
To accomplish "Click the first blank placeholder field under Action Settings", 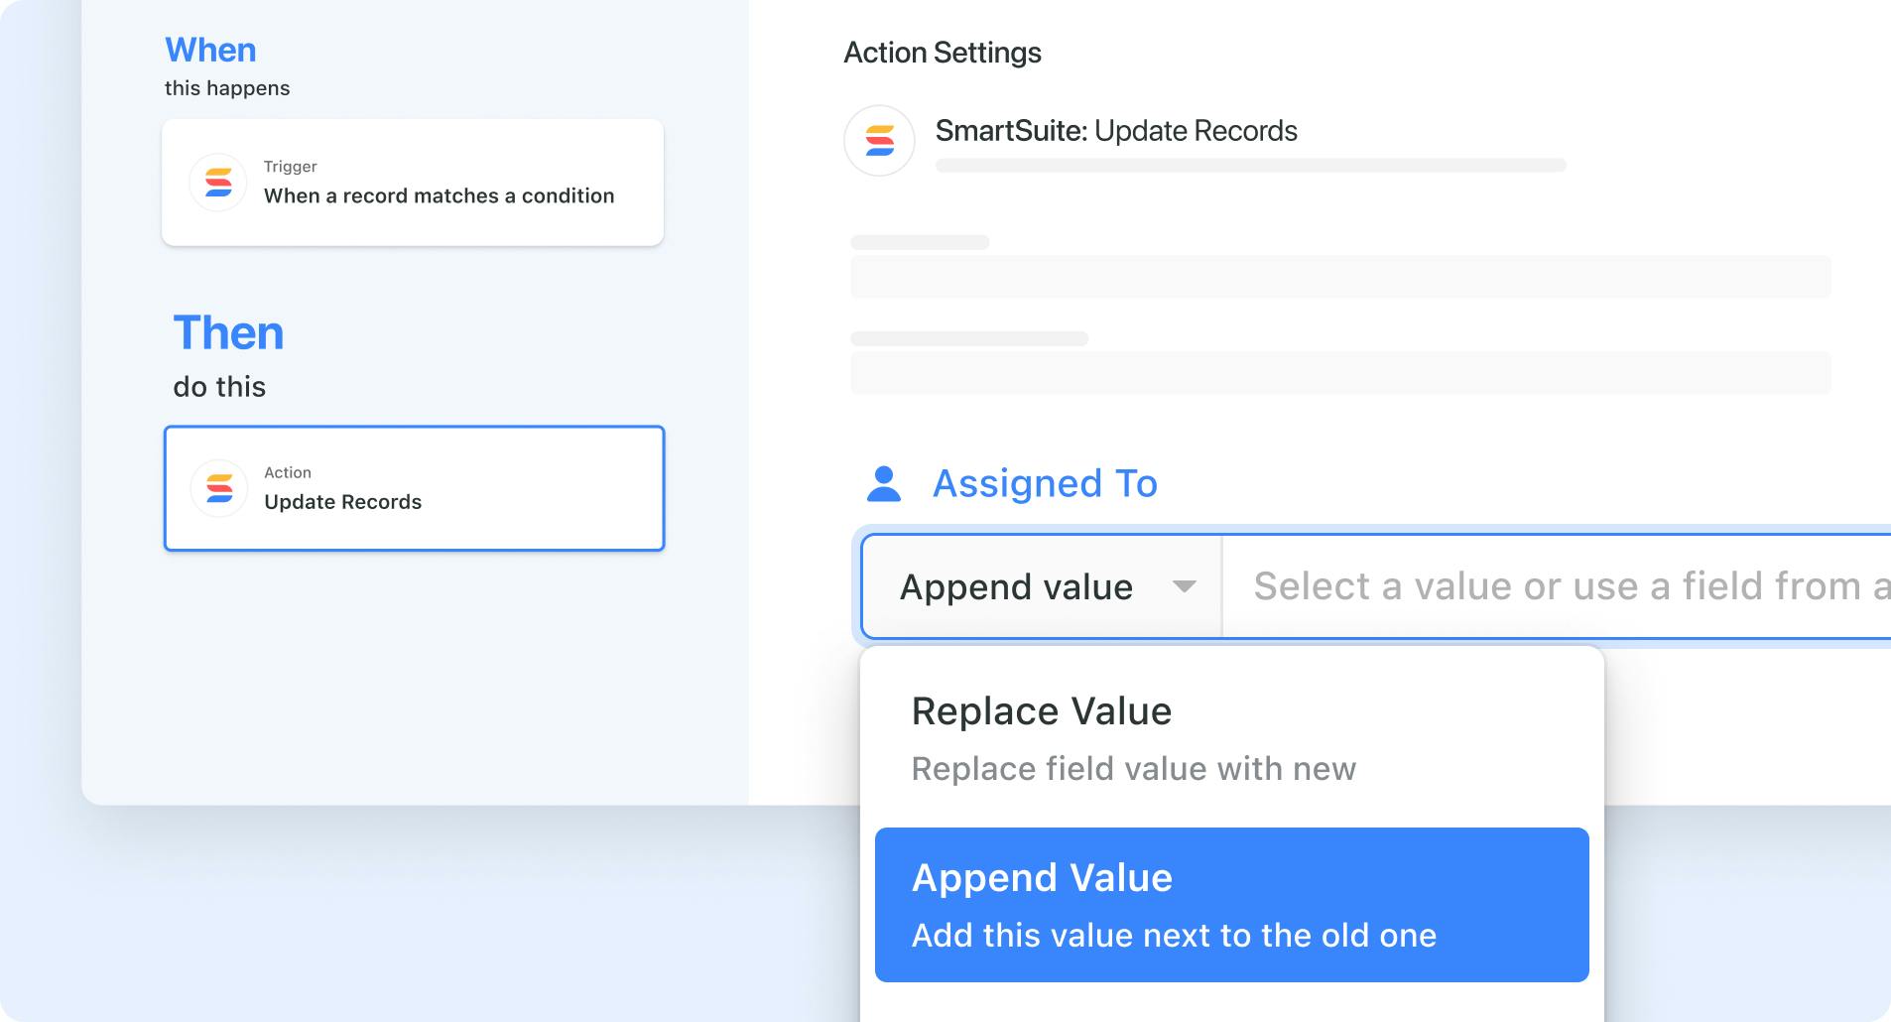I will coord(1340,277).
